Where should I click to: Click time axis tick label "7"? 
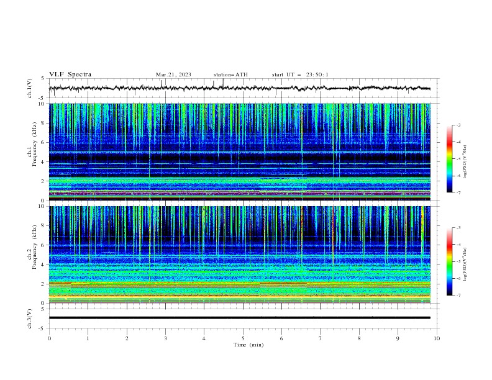pyautogui.click(x=321, y=338)
